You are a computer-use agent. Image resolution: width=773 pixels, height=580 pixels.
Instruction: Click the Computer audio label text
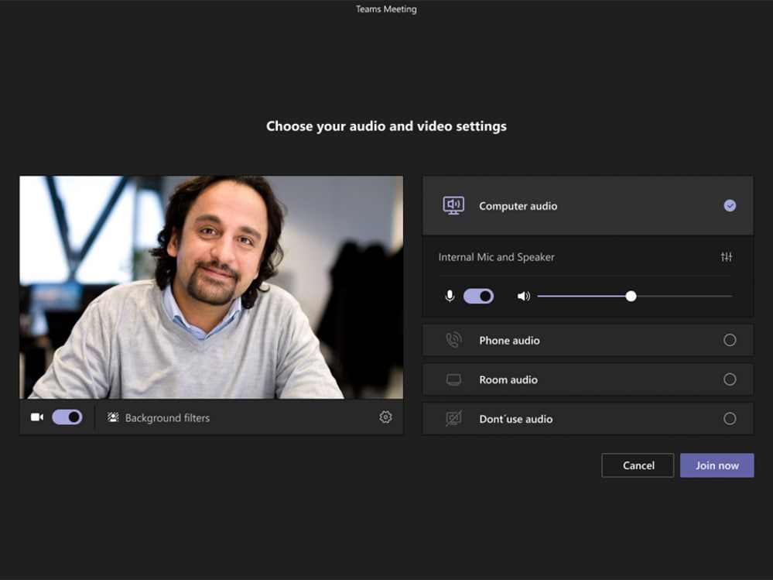pos(518,206)
